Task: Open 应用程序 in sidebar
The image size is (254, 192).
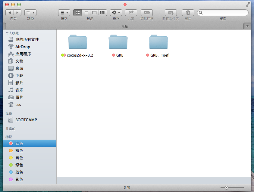Action: click(x=30, y=54)
